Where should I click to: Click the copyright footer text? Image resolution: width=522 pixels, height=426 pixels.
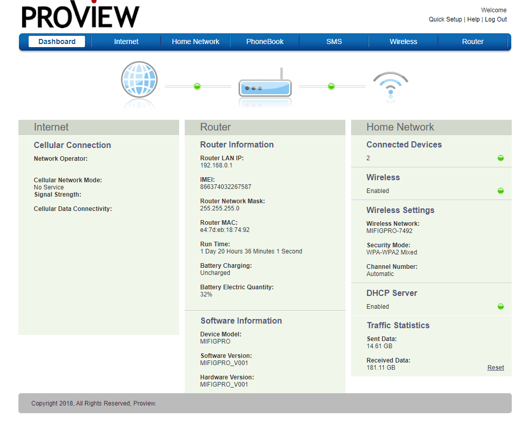pyautogui.click(x=94, y=403)
